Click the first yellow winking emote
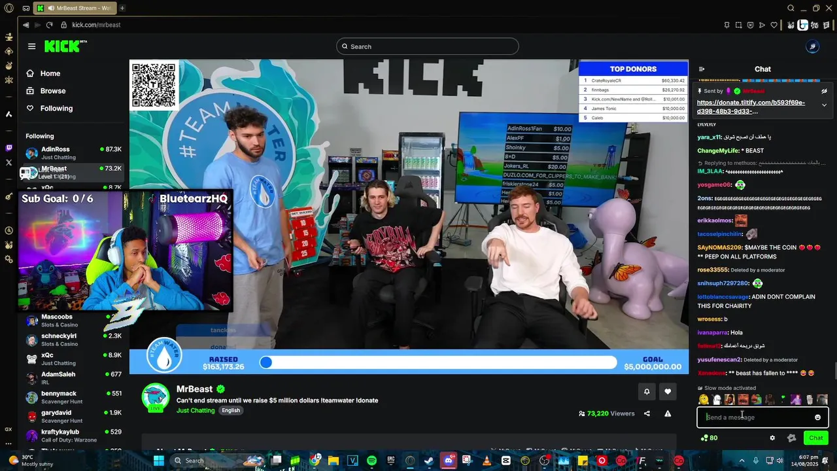Screen dimensions: 837x471 [704, 400]
